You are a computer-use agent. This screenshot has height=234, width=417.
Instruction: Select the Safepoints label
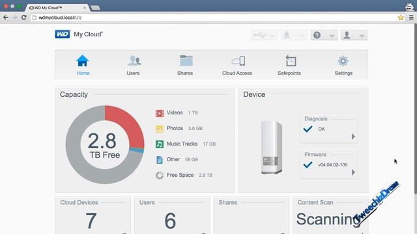289,73
